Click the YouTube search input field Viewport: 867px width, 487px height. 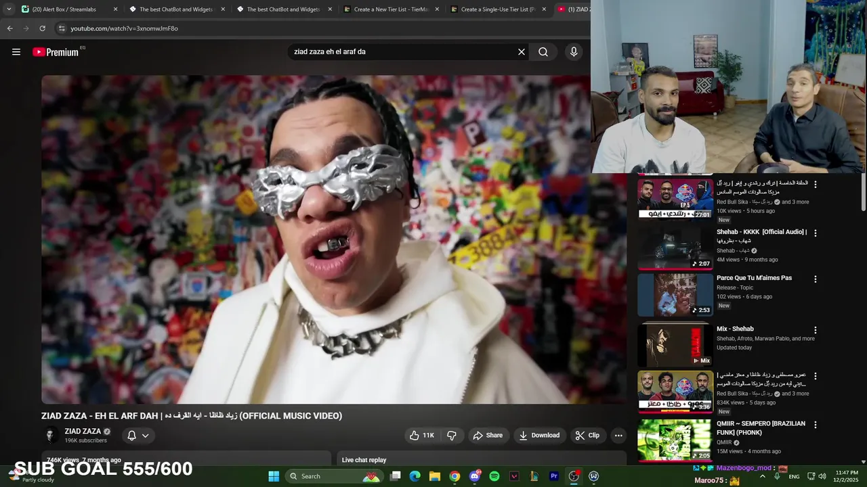click(x=403, y=52)
